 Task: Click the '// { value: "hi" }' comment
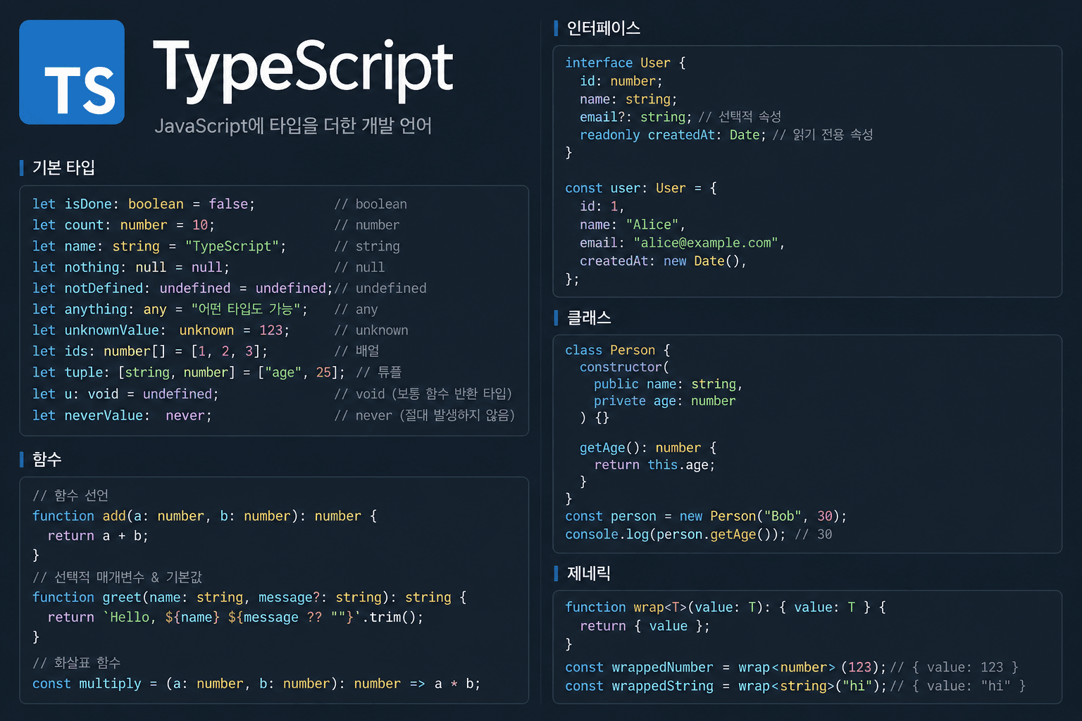coord(958,686)
